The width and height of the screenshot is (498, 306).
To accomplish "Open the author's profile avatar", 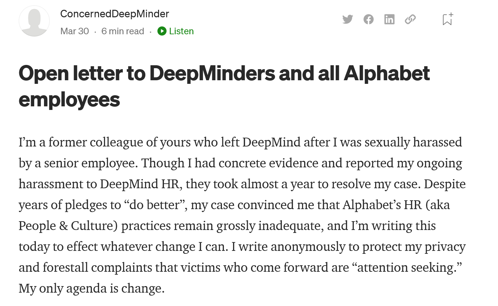I will click(34, 21).
